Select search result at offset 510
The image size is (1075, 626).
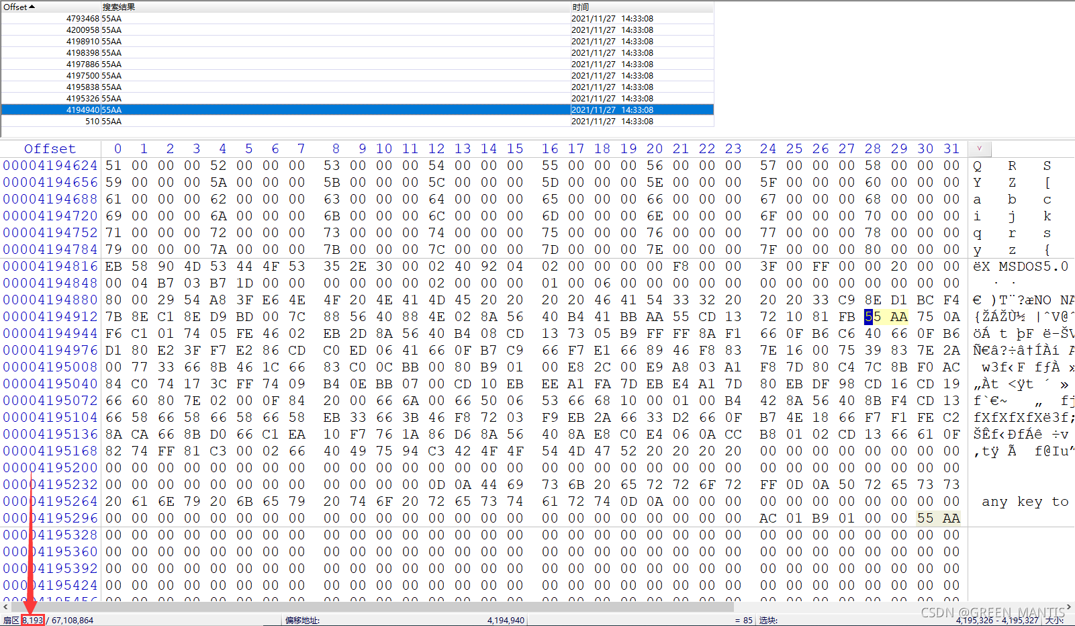tap(357, 122)
